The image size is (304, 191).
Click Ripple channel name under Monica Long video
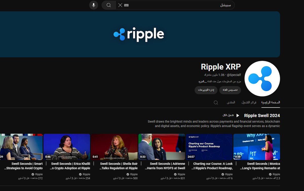tap(276, 174)
